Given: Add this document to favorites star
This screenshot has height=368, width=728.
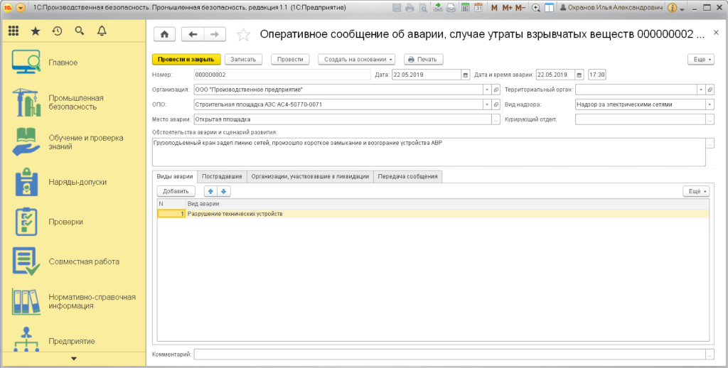Looking at the screenshot, I should pyautogui.click(x=243, y=34).
